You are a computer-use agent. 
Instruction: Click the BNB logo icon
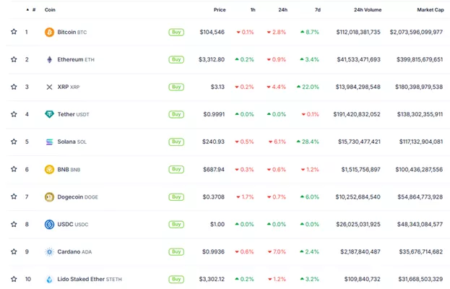point(49,169)
